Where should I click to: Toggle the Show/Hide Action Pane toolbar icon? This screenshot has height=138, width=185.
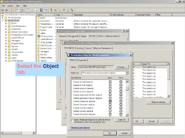point(46,10)
